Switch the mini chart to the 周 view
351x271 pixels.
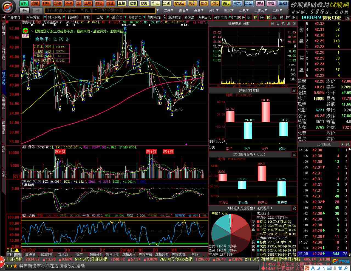pyautogui.click(x=283, y=24)
